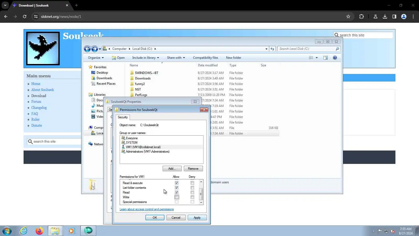419x236 pixels.
Task: Click the Soulseek bird logo image
Action: pyautogui.click(x=43, y=48)
